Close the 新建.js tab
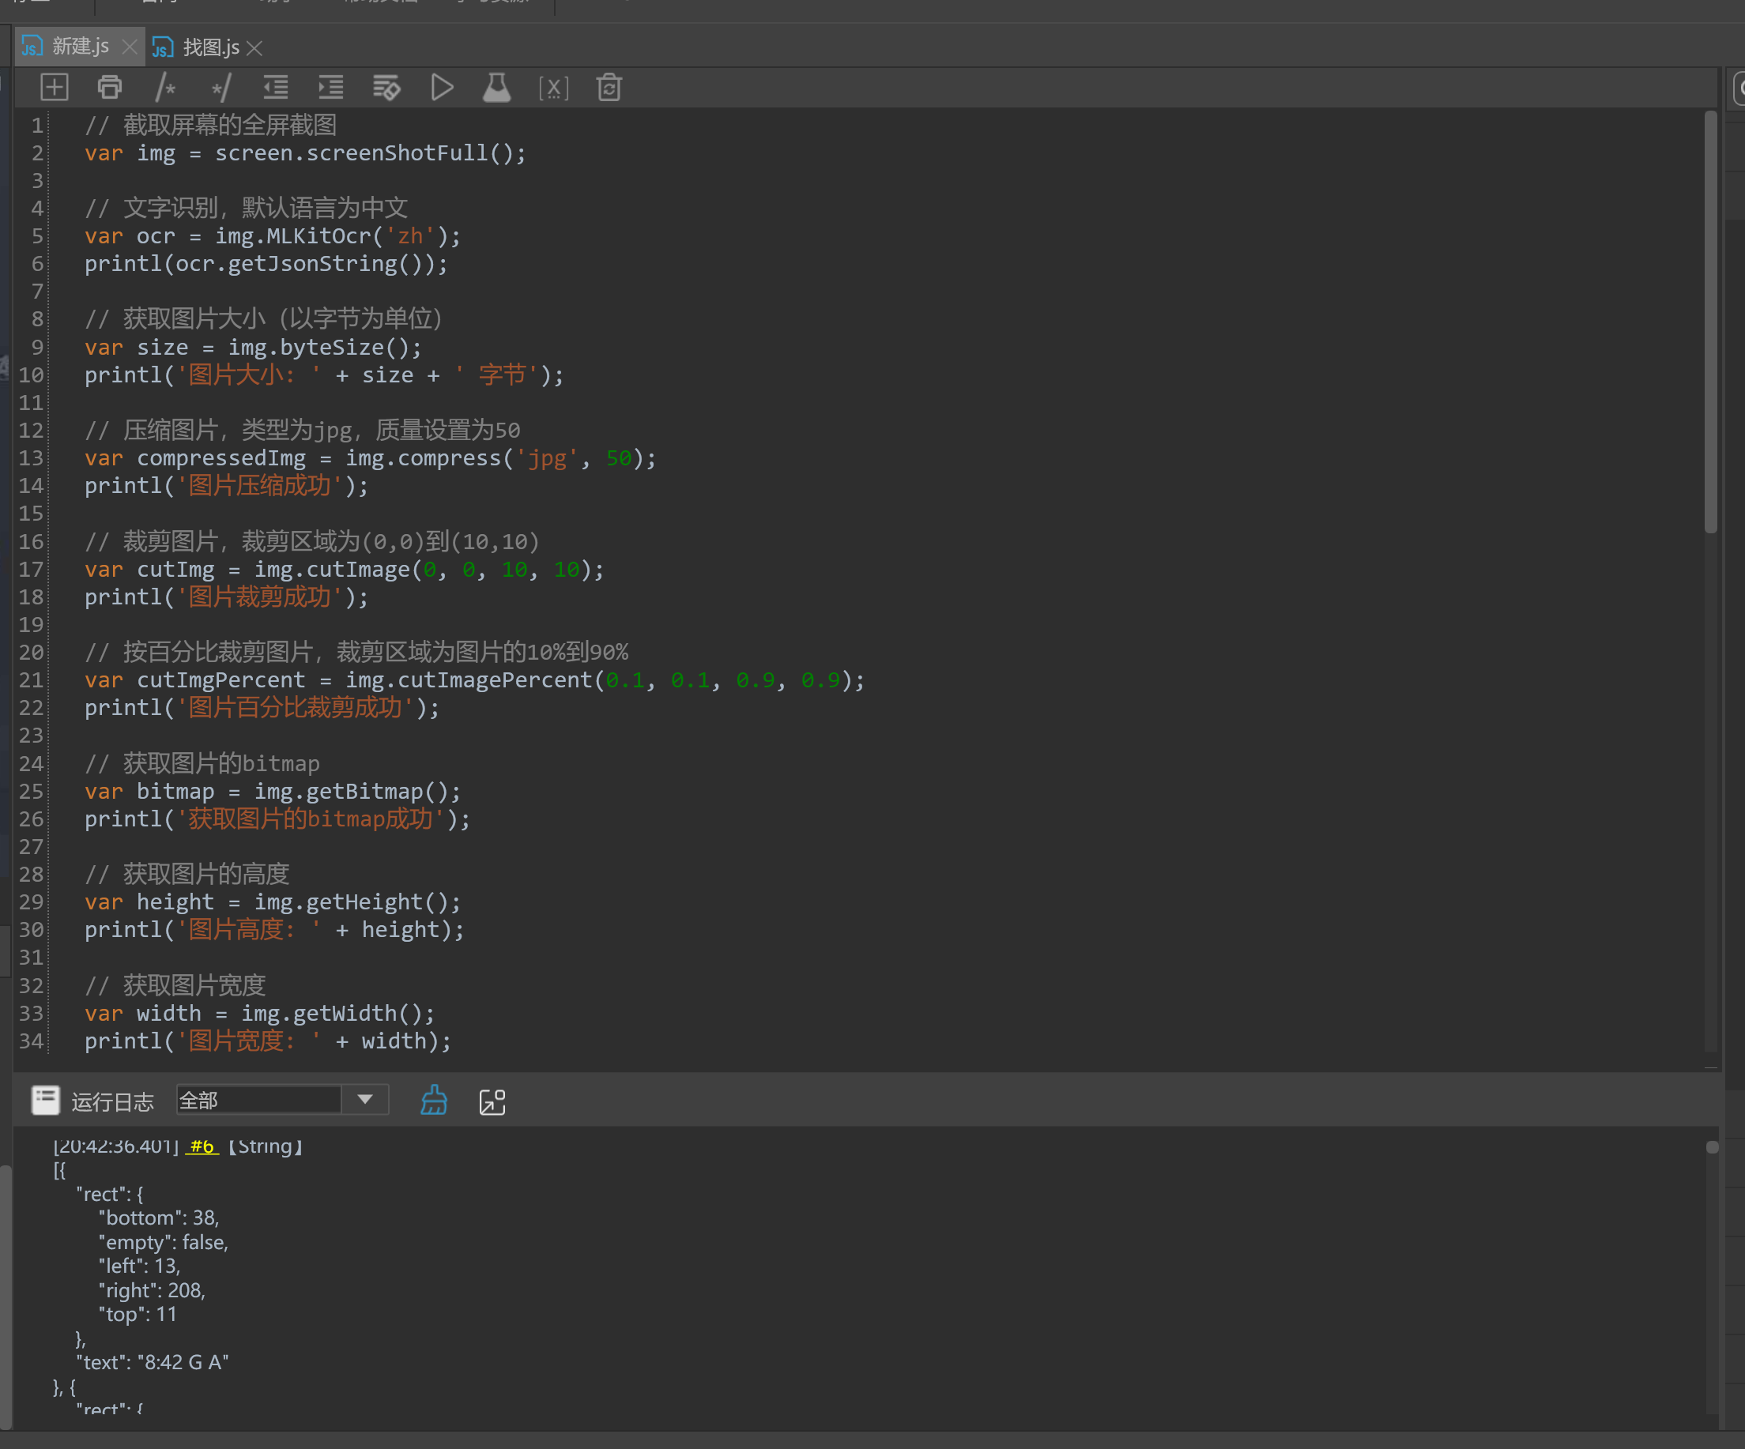1745x1449 pixels. (129, 47)
